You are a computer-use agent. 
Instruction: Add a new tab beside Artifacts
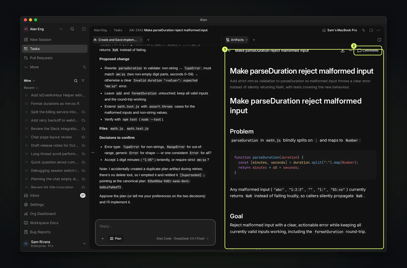(254, 40)
